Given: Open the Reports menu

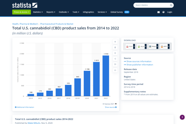Looking at the screenshot, I should (x=51, y=12).
